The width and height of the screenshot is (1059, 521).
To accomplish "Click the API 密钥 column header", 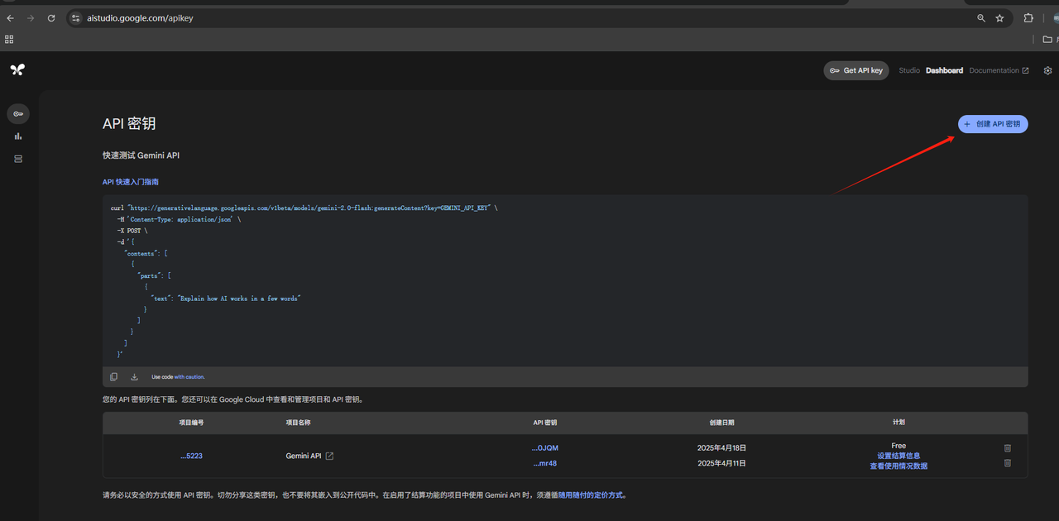I will point(545,423).
